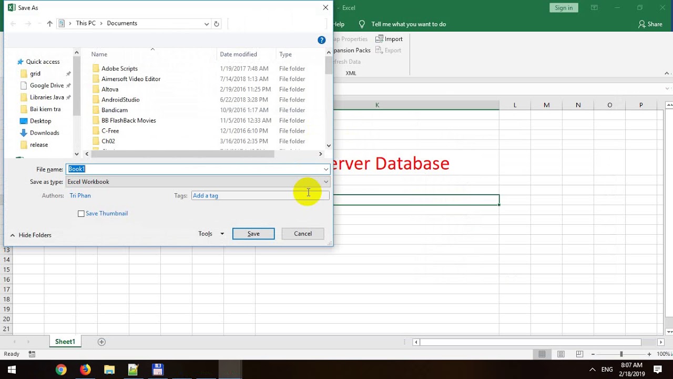Screen dimensions: 673x379
Task: Click the Export icon in XML group
Action: coord(379,51)
